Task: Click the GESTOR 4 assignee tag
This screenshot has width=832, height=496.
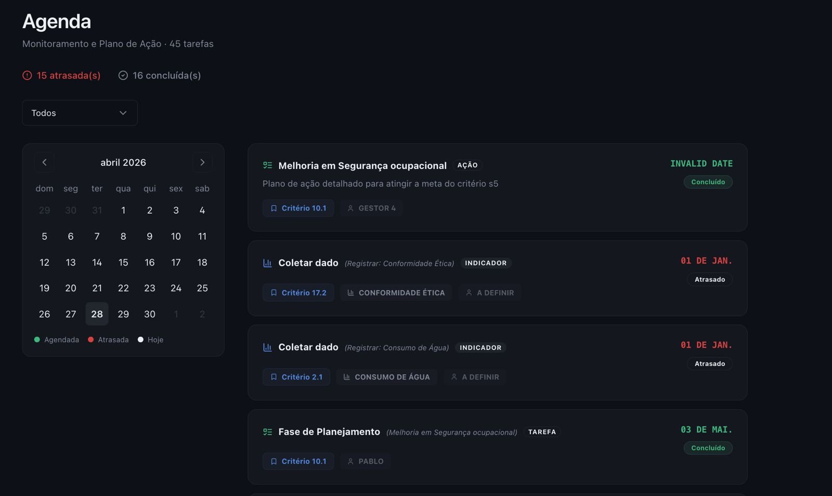Action: point(371,208)
